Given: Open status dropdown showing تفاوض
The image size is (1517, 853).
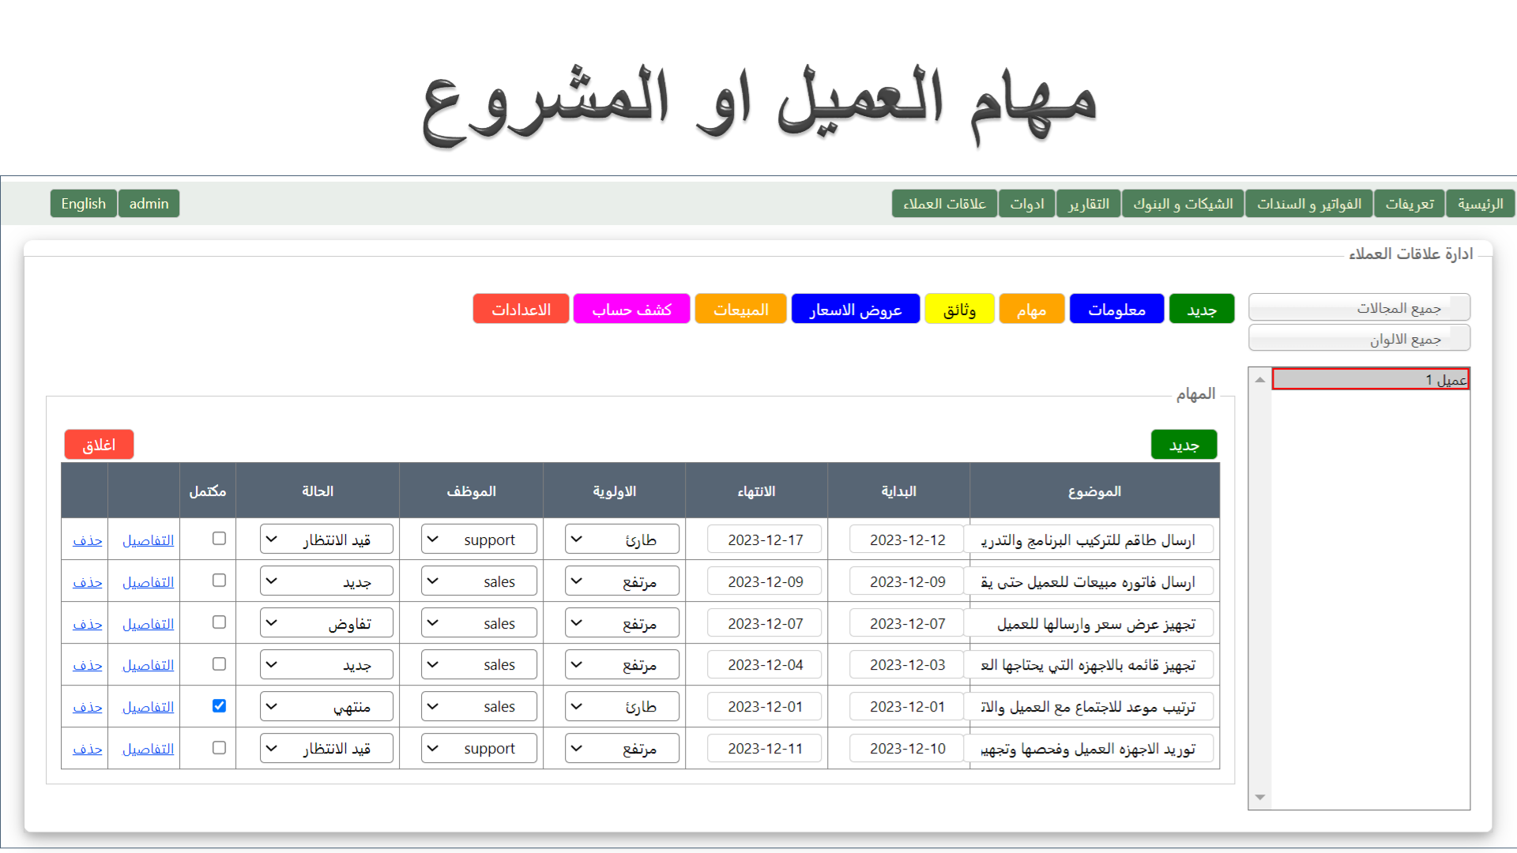Looking at the screenshot, I should (x=326, y=623).
